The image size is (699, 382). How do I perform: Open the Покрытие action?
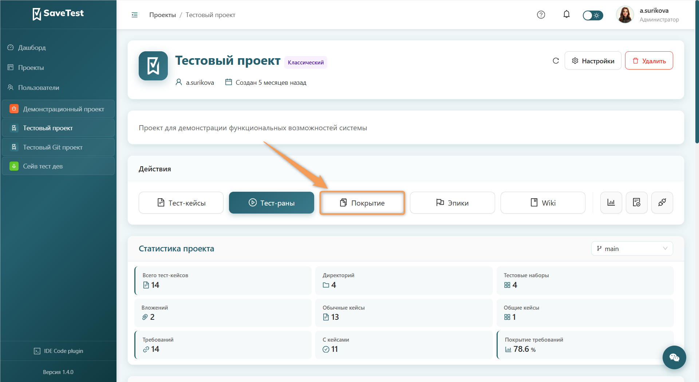(362, 203)
